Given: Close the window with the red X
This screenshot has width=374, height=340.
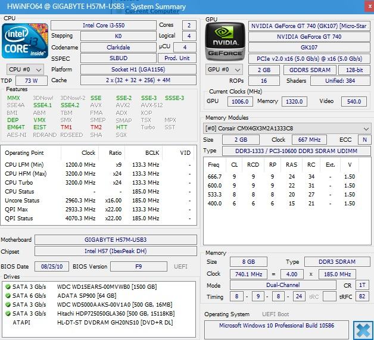Looking at the screenshot, I should pos(369,7).
